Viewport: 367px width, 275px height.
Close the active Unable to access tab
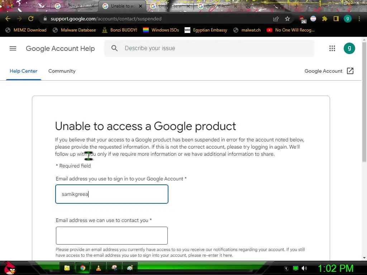click(140, 6)
